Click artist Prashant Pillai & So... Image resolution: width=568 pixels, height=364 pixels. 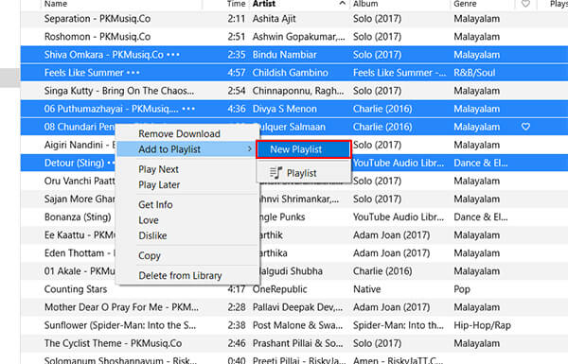[297, 343]
